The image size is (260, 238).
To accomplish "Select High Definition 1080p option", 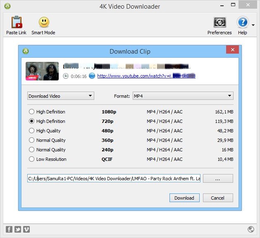I will click(x=31, y=112).
